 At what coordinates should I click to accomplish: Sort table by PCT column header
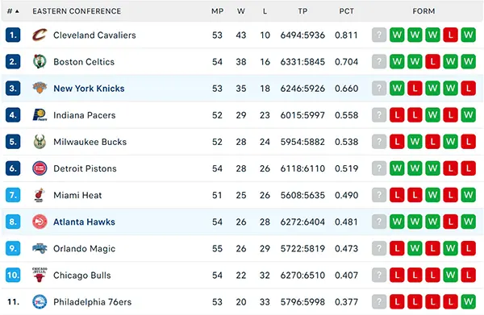click(x=346, y=11)
